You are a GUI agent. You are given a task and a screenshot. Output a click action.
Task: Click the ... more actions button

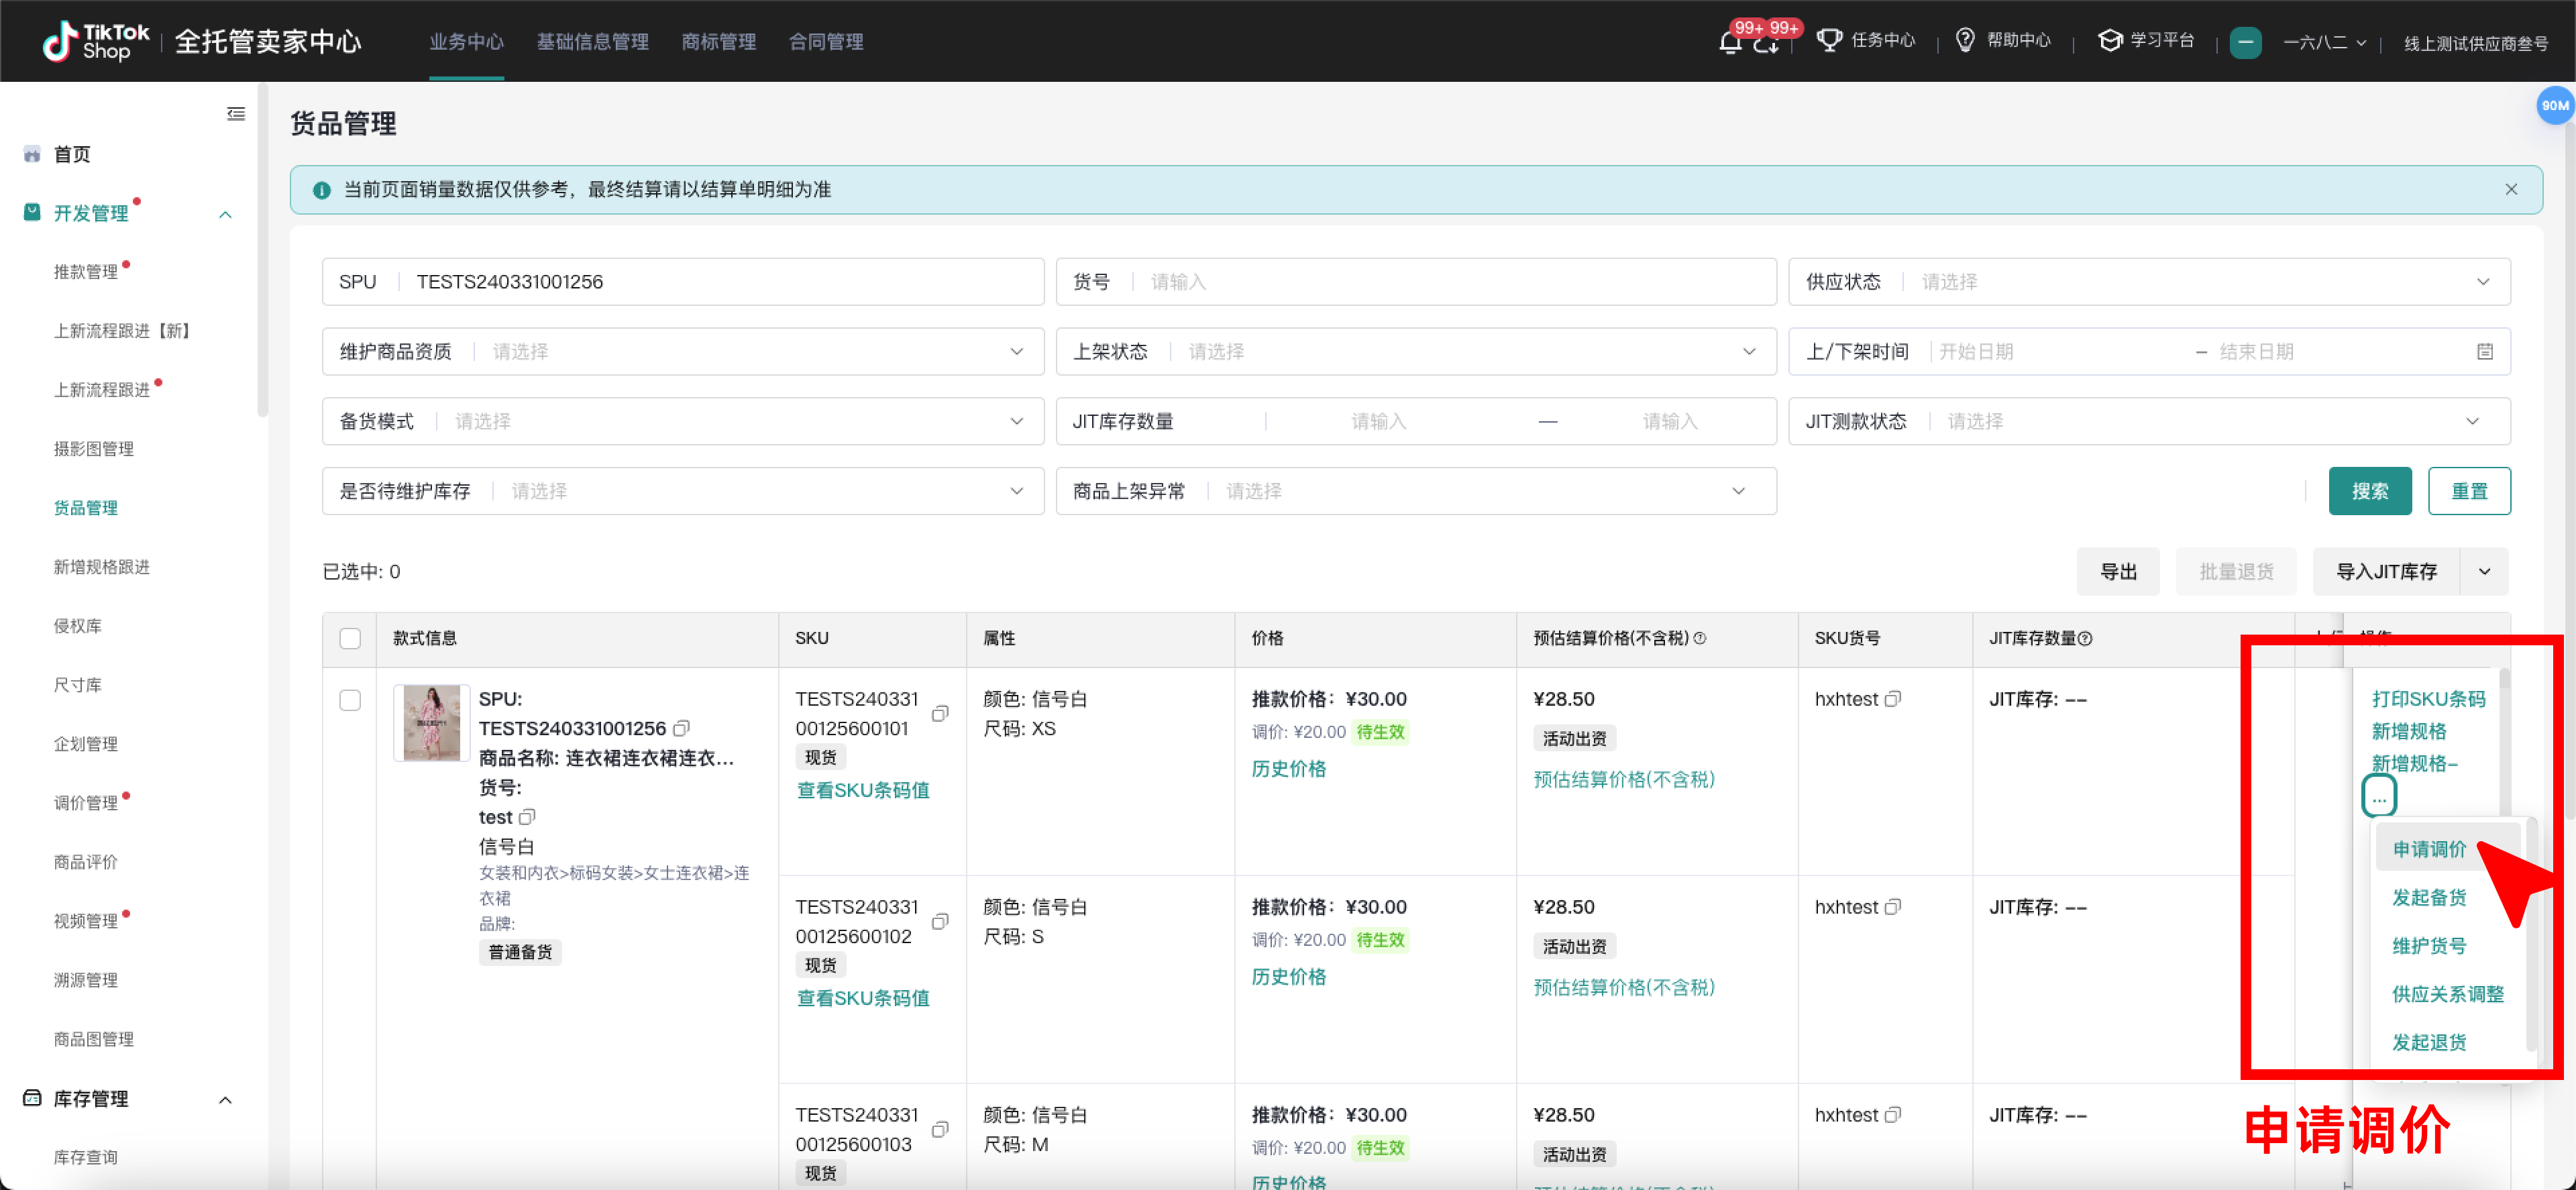tap(2379, 797)
